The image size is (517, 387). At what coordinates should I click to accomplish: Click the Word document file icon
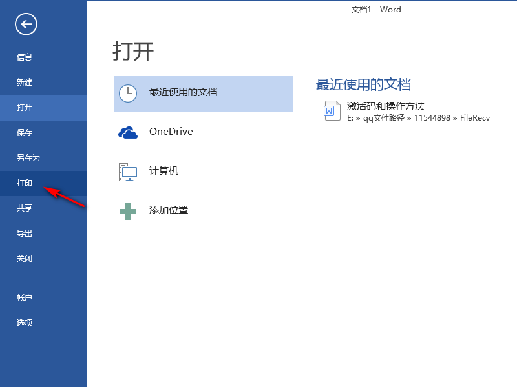(x=332, y=111)
